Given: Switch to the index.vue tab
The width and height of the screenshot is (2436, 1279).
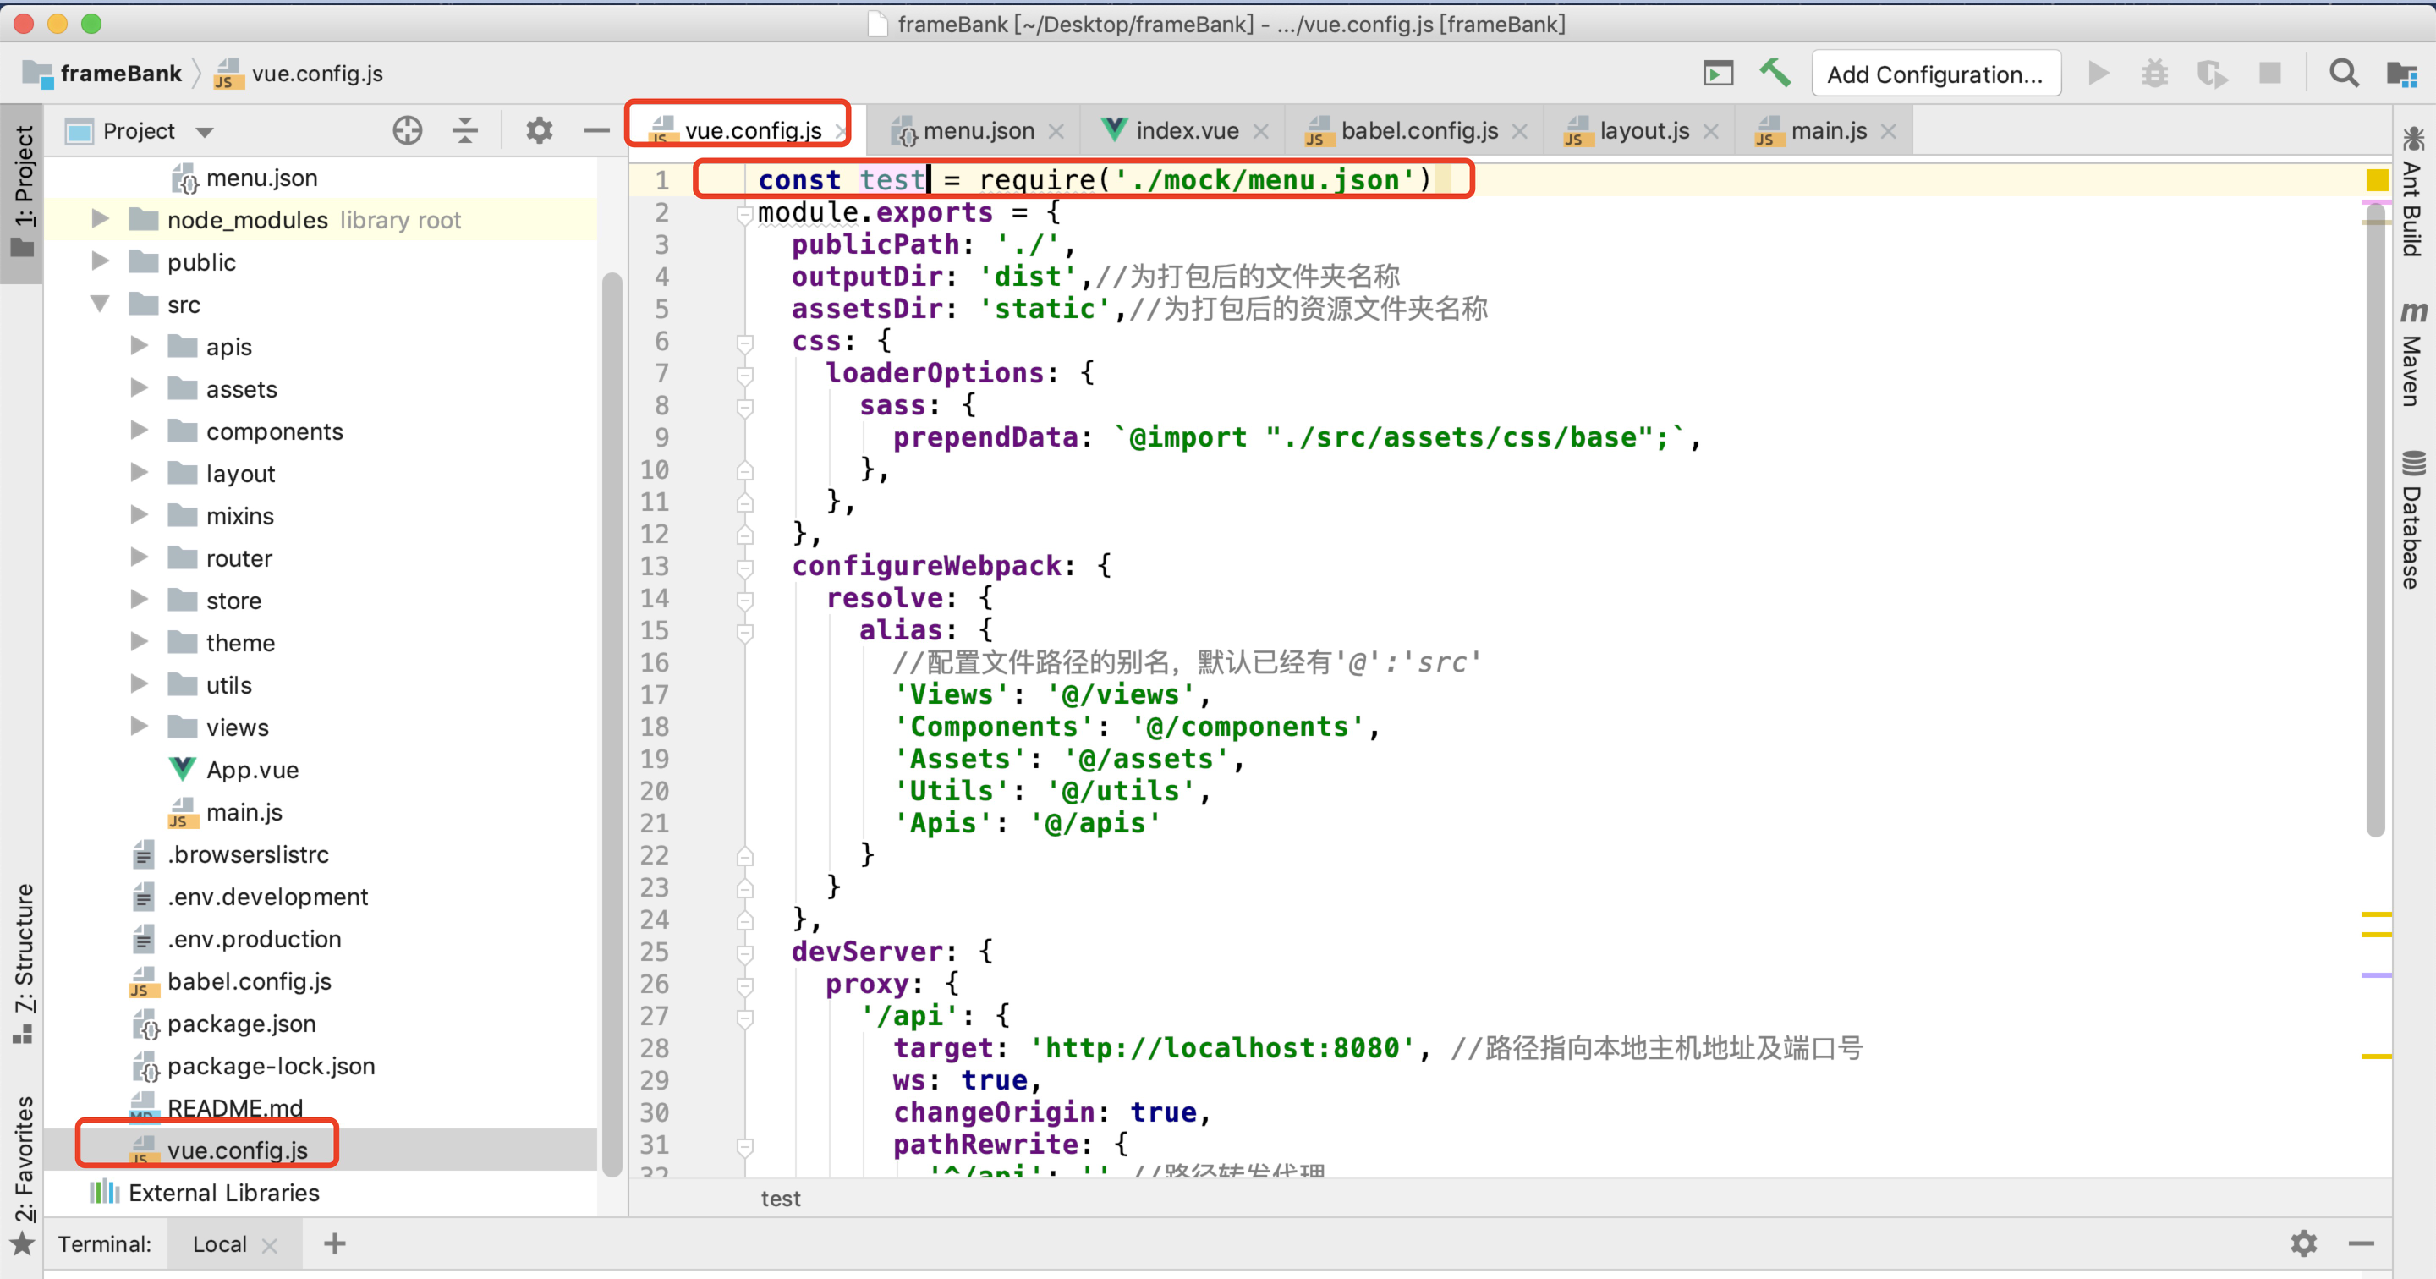Looking at the screenshot, I should pos(1186,130).
